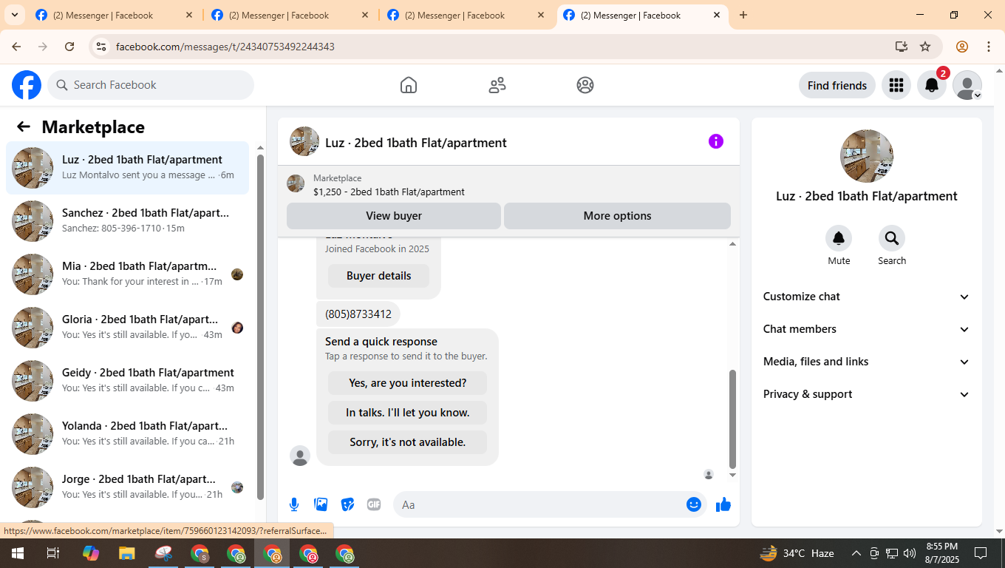Screen dimensions: 1005x568
Task: View site information icon
Action: coord(102,47)
